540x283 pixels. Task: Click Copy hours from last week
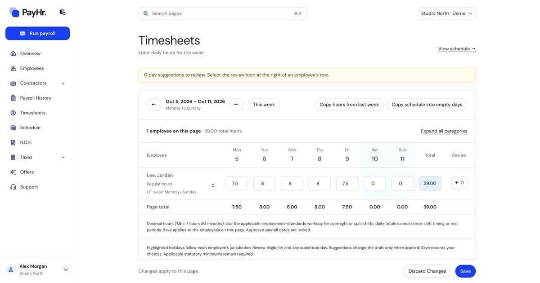349,105
